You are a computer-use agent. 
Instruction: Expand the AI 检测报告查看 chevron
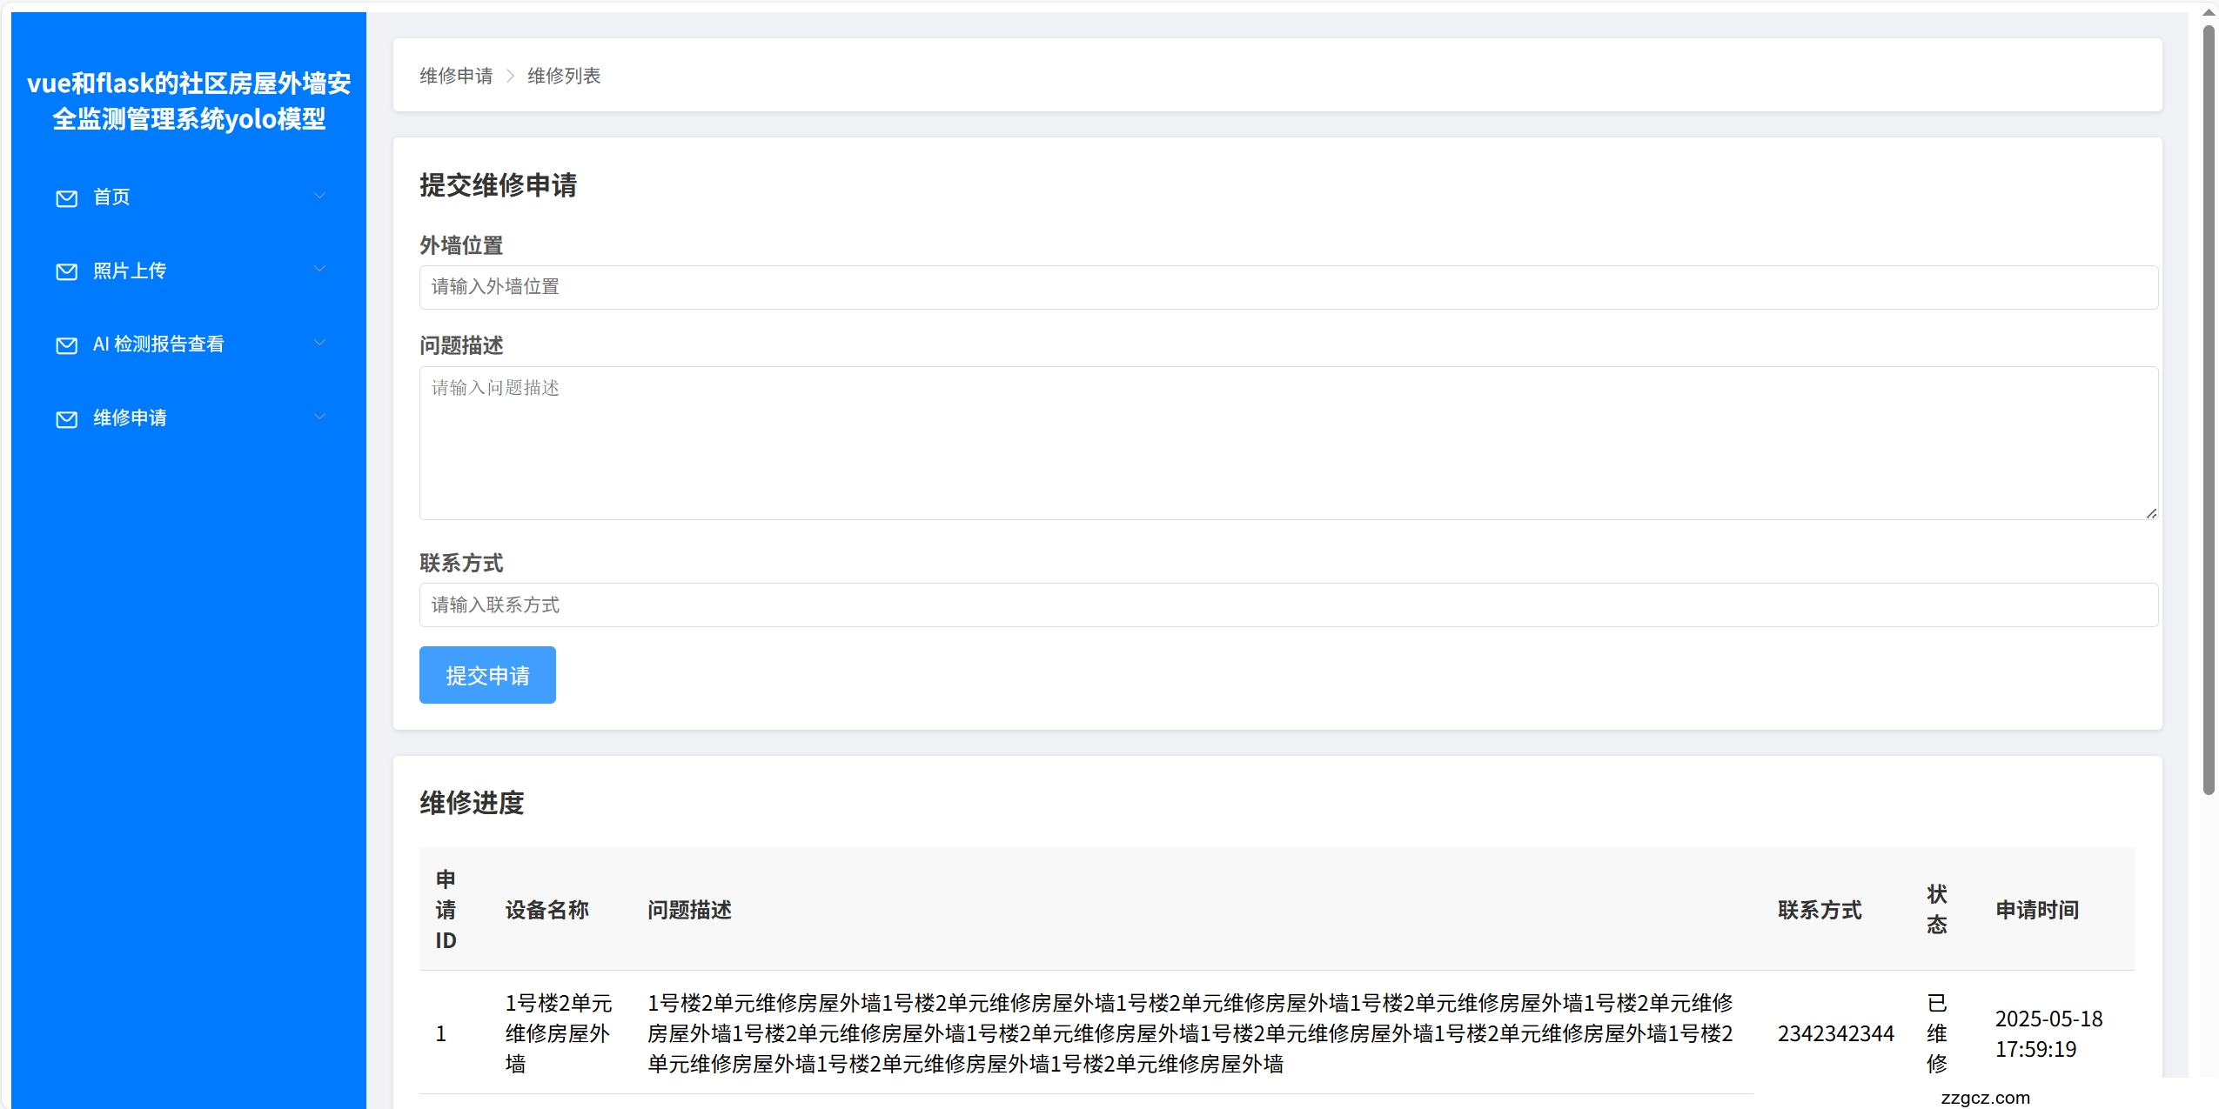pyautogui.click(x=319, y=343)
